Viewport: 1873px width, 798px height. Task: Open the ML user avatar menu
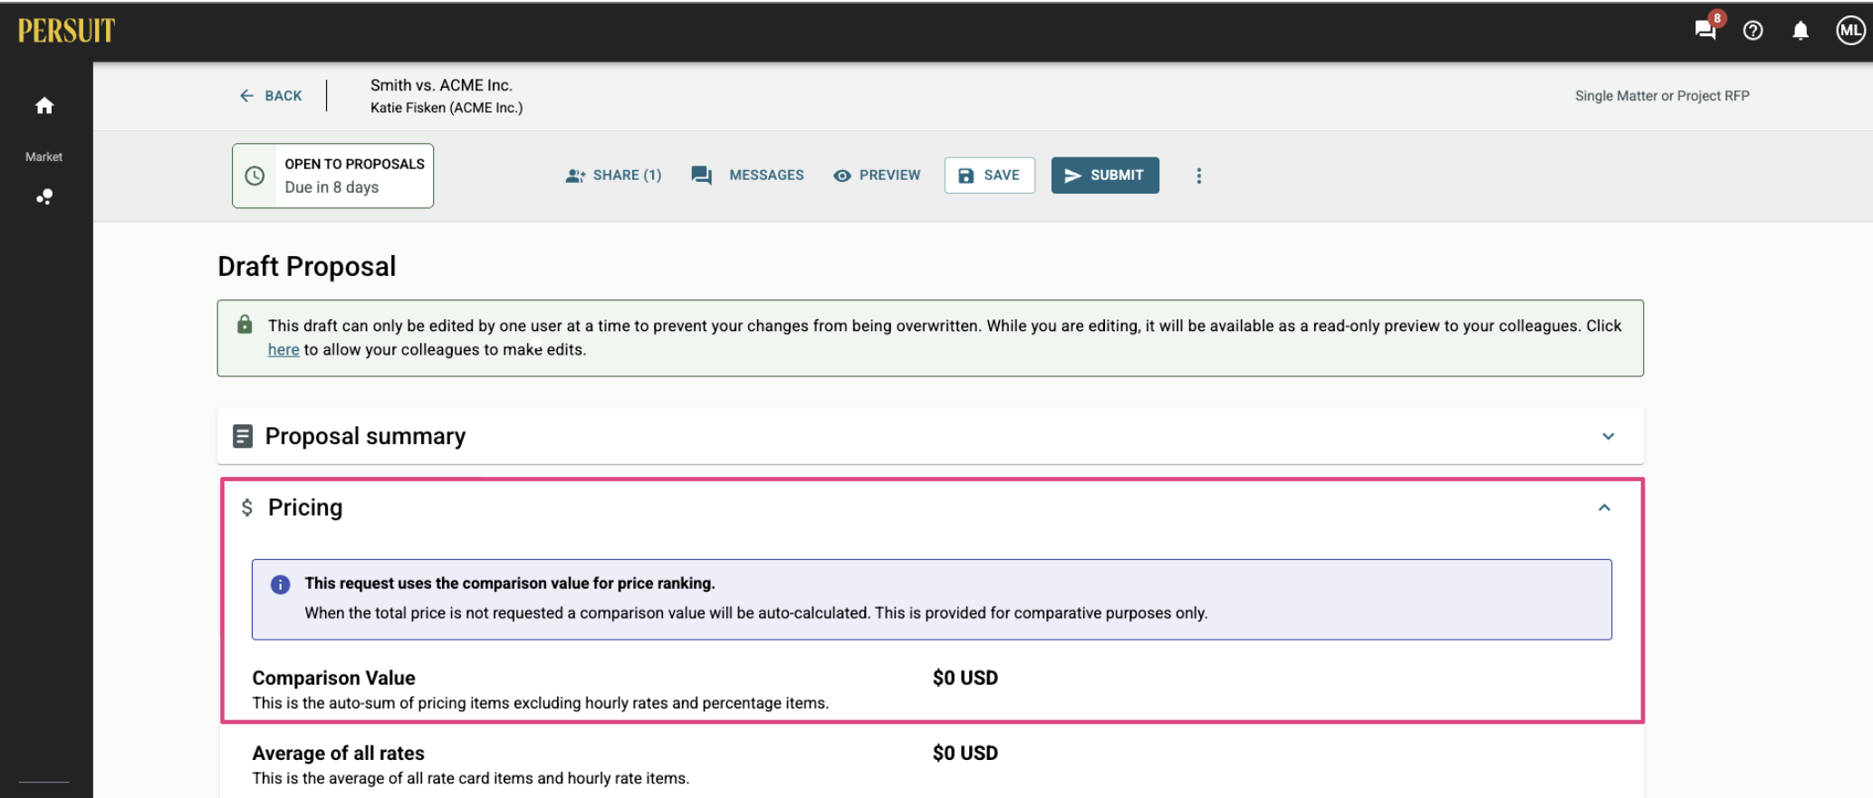[1850, 31]
